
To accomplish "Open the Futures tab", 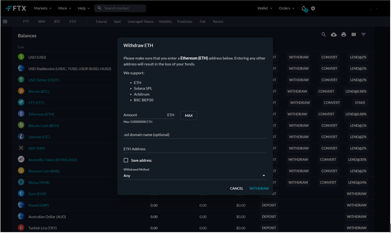I will pos(101,22).
